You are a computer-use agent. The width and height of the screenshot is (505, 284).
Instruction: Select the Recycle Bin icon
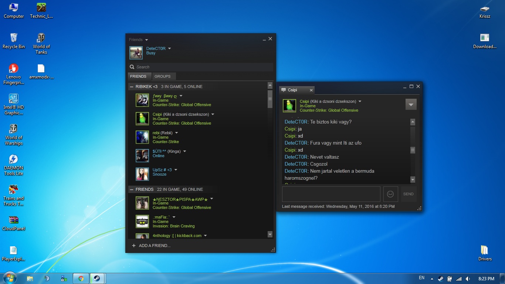(x=14, y=41)
